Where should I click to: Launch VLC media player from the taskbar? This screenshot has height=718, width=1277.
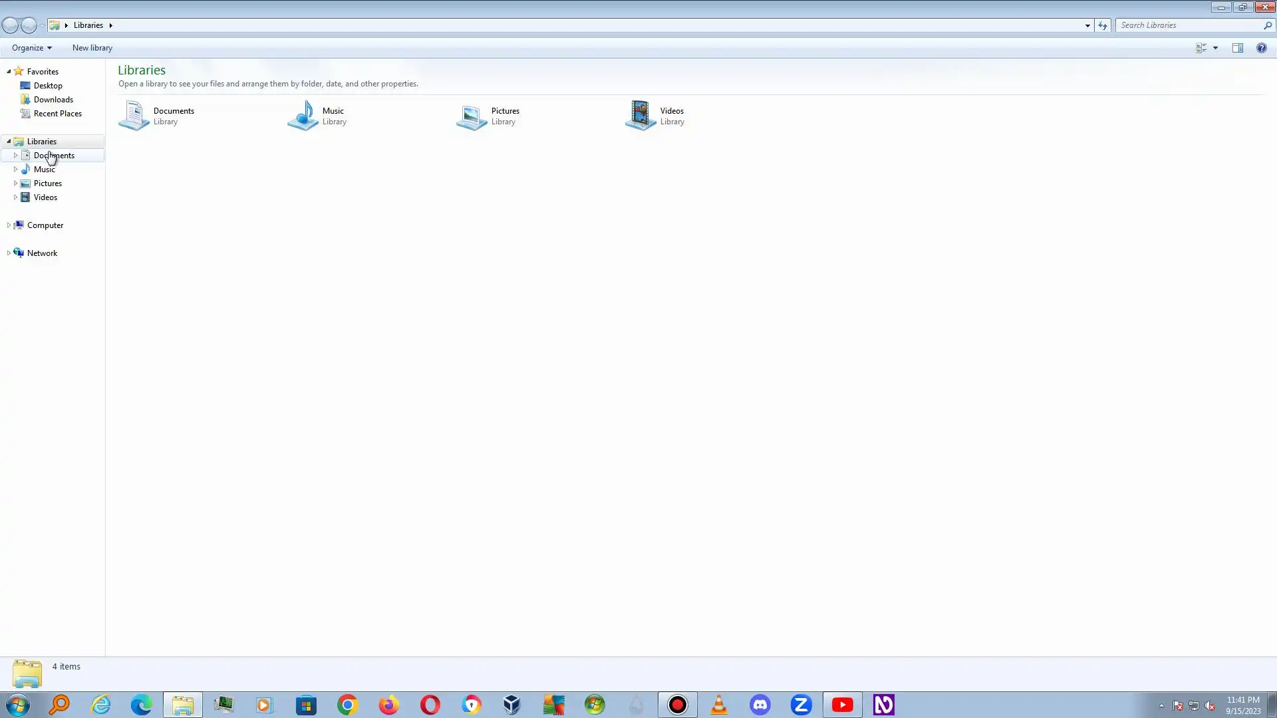(718, 705)
